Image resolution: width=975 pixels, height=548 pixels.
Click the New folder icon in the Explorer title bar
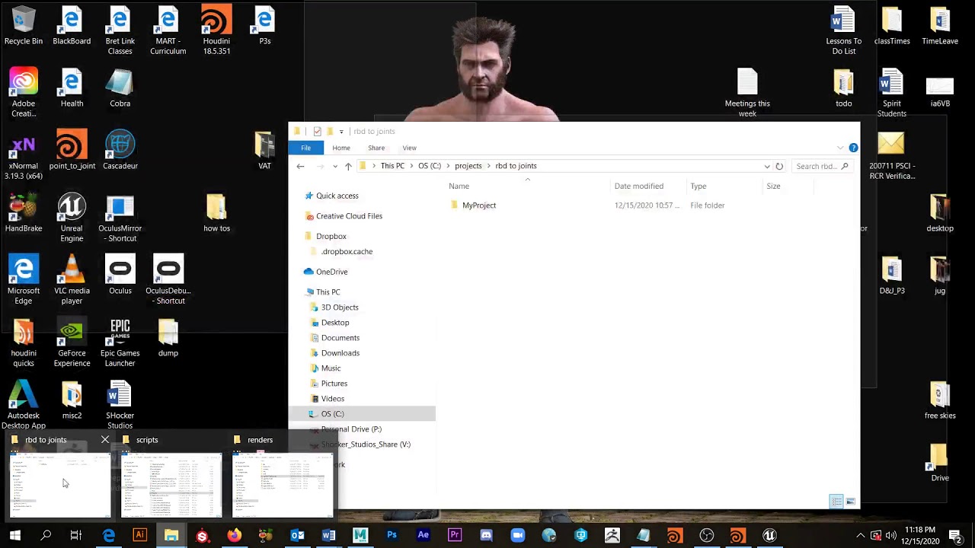330,131
